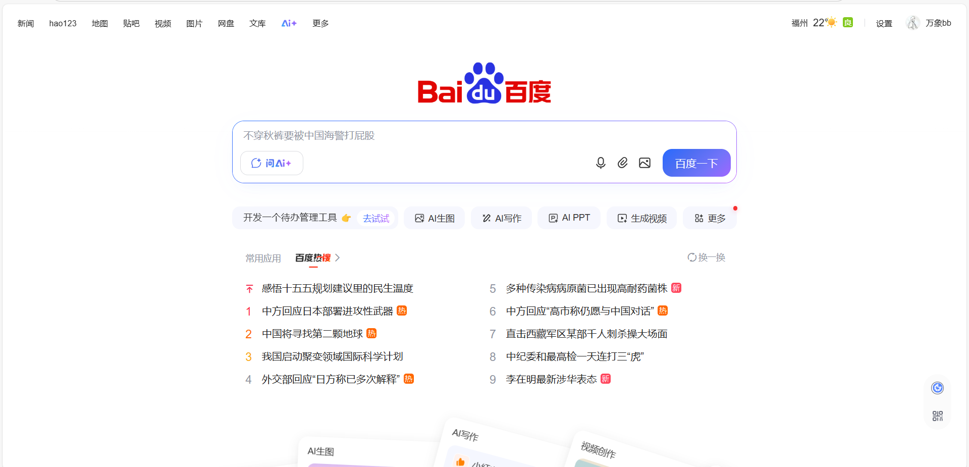The image size is (969, 467).
Task: Click the paperclip file upload icon
Action: 623,163
